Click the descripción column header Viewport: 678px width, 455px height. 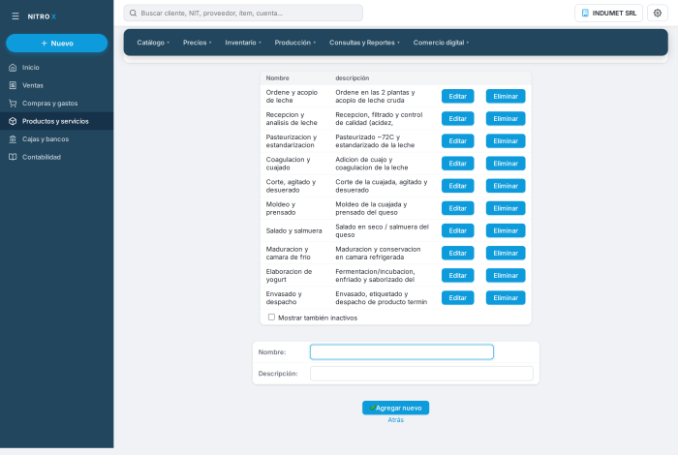[353, 78]
